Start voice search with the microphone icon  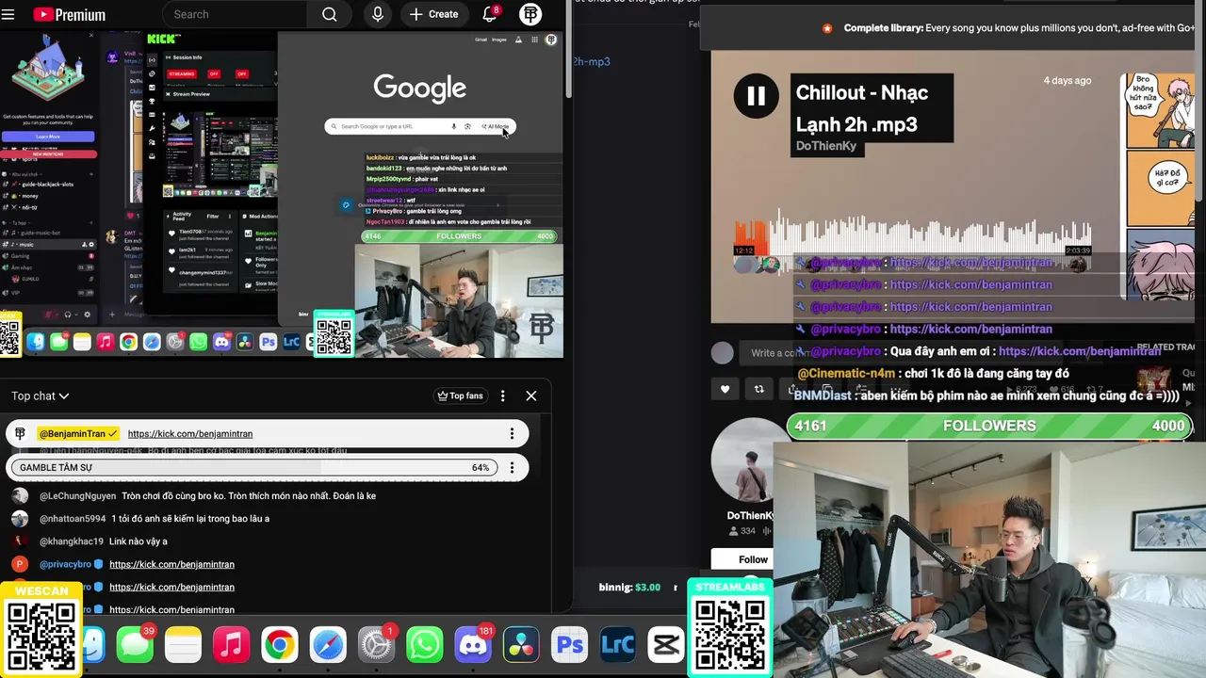tap(378, 14)
